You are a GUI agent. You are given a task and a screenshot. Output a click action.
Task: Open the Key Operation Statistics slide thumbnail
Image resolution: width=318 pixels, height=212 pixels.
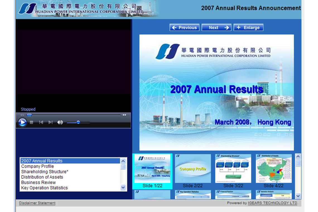193,194
